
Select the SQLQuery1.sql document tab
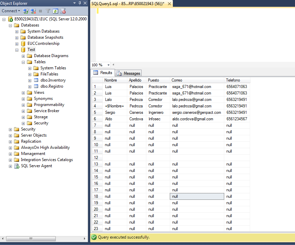click(x=128, y=4)
